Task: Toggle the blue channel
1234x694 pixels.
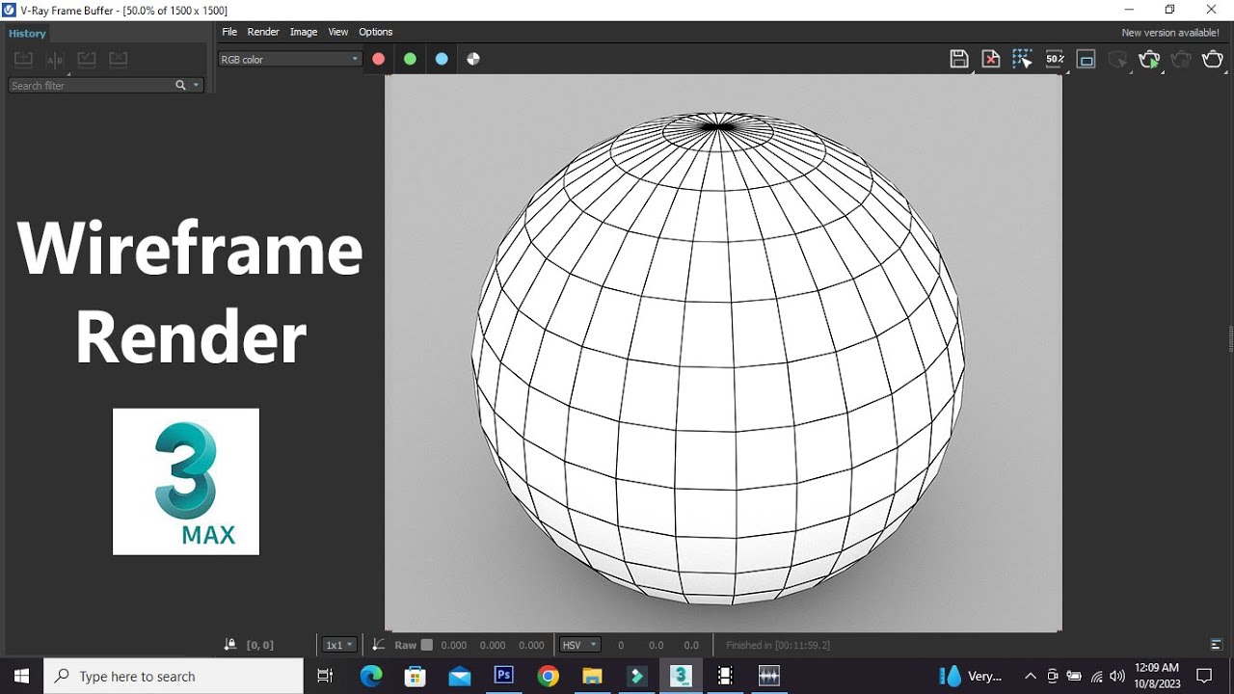Action: coord(442,59)
